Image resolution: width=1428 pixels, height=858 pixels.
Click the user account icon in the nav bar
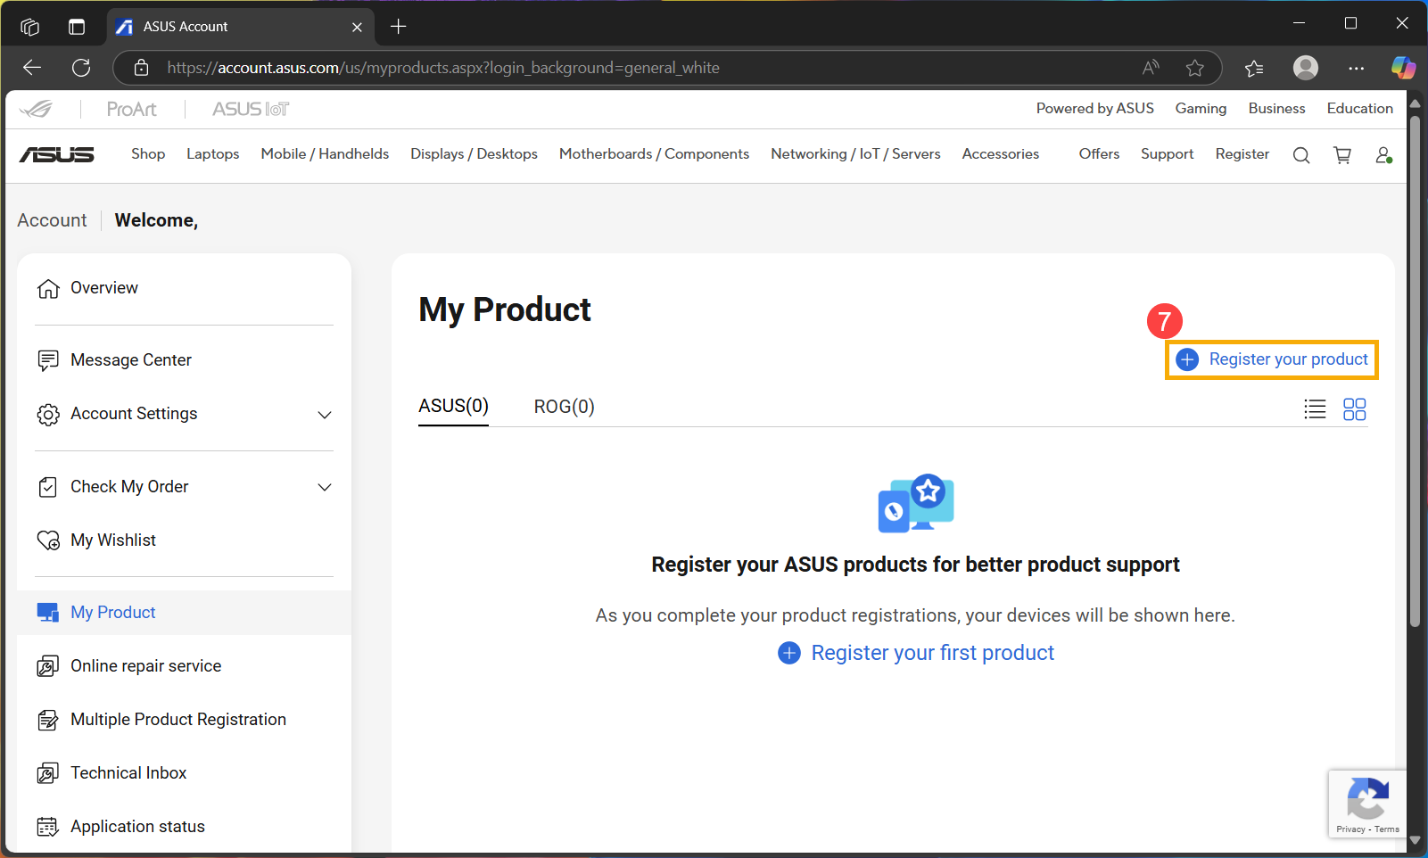(1383, 155)
